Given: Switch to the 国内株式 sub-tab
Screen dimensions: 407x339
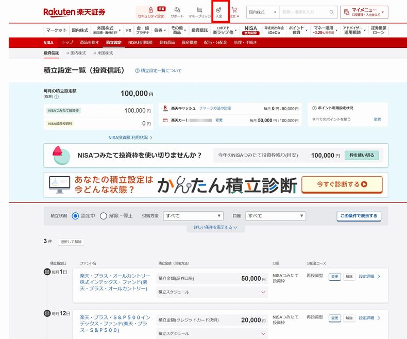Looking at the screenshot, I should [x=76, y=53].
